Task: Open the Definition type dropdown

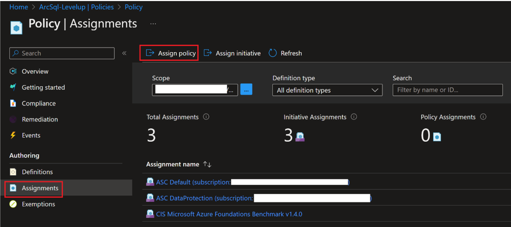Action: [327, 90]
